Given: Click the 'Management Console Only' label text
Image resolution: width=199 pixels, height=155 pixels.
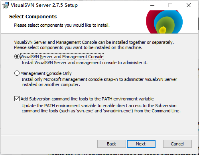Looking at the screenshot, I should [x=46, y=73].
